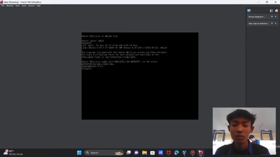280x157 pixels.
Task: Open the File menu
Action: pyautogui.click(x=3, y=6)
